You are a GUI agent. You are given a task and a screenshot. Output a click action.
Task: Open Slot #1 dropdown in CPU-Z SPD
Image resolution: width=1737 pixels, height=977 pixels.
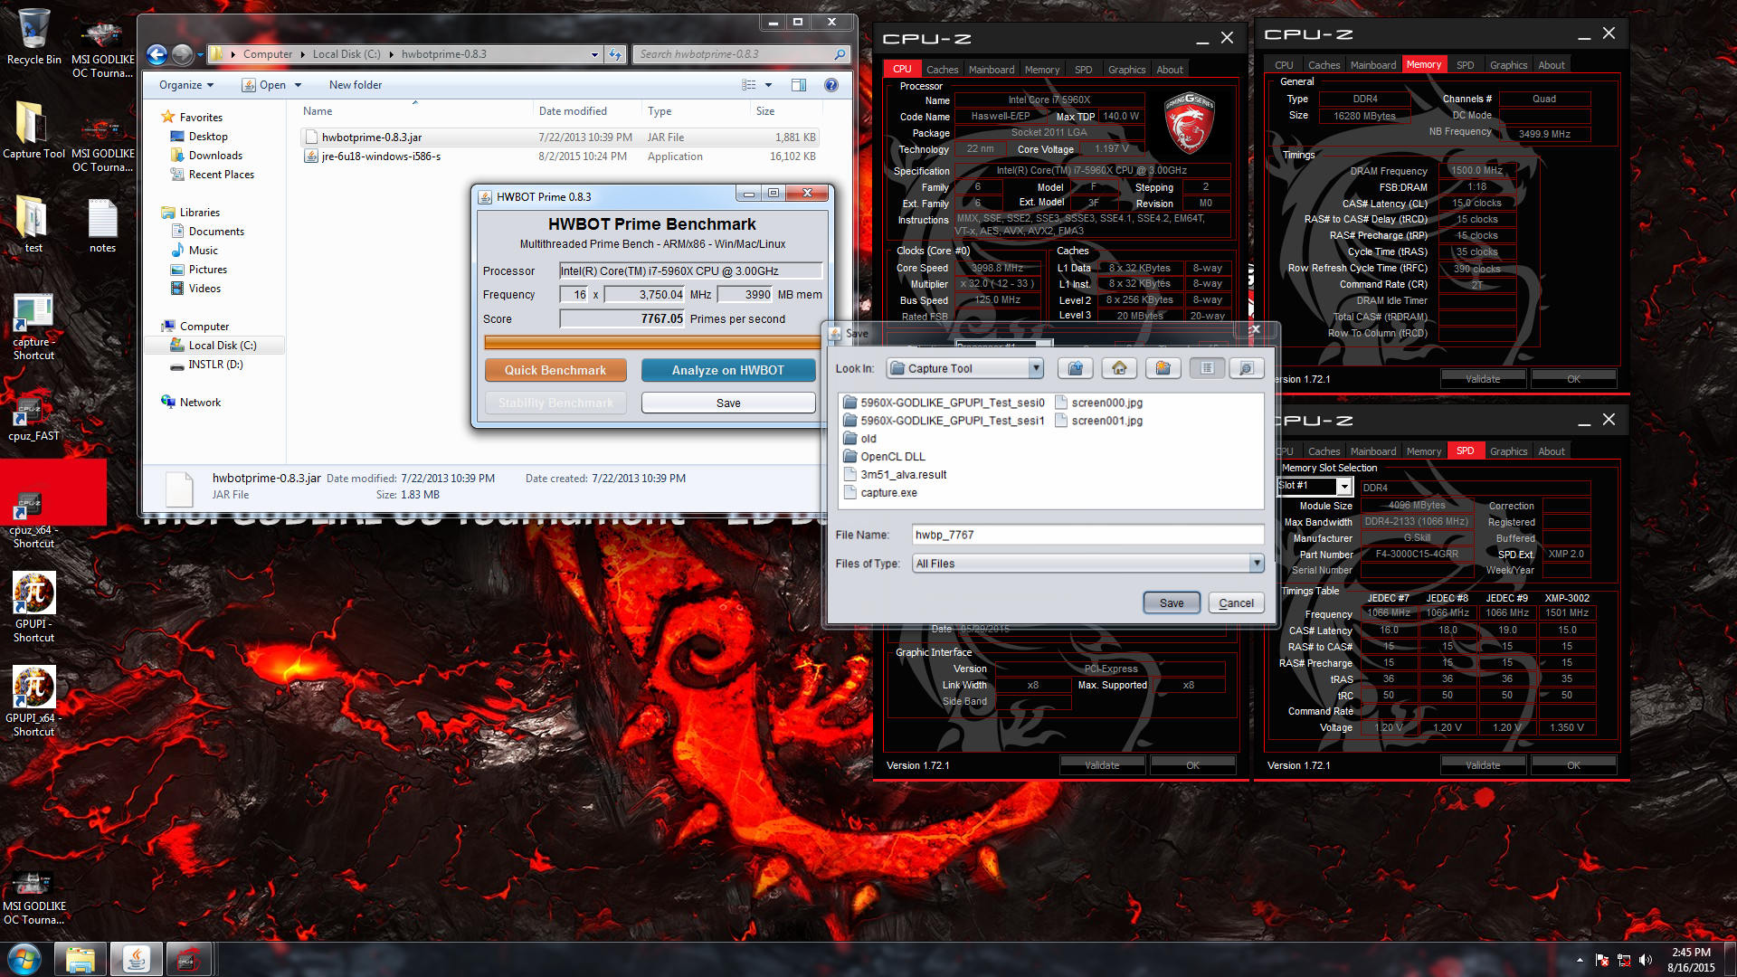coord(1344,487)
